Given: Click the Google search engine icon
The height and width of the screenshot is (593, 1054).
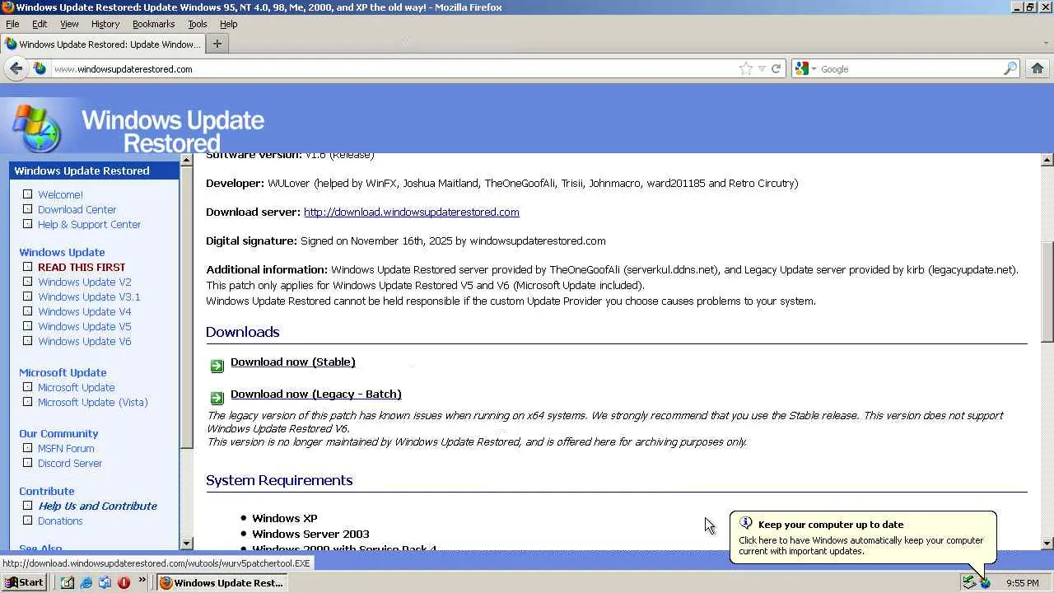Looking at the screenshot, I should click(802, 69).
